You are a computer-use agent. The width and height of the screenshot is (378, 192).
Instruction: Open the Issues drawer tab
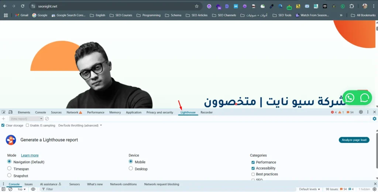pyautogui.click(x=28, y=184)
